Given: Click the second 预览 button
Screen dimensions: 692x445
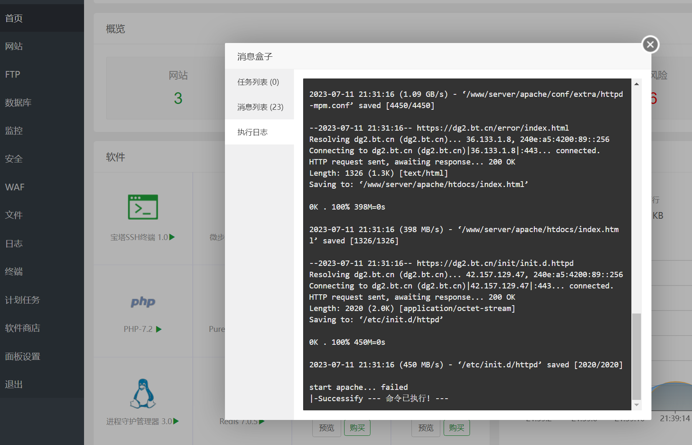Looking at the screenshot, I should pos(426,428).
